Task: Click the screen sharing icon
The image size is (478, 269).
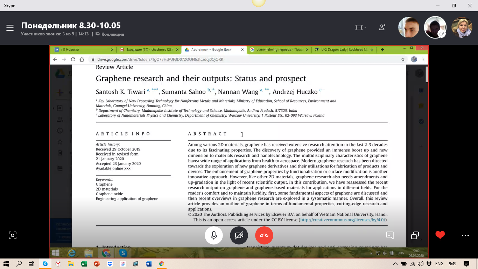Action: pyautogui.click(x=415, y=235)
